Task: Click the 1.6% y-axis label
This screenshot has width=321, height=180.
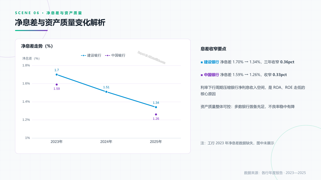Action: pos(26,83)
